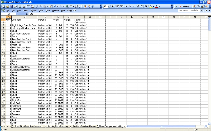
Task: Click the Undo arrow icon
Action: (55, 6)
